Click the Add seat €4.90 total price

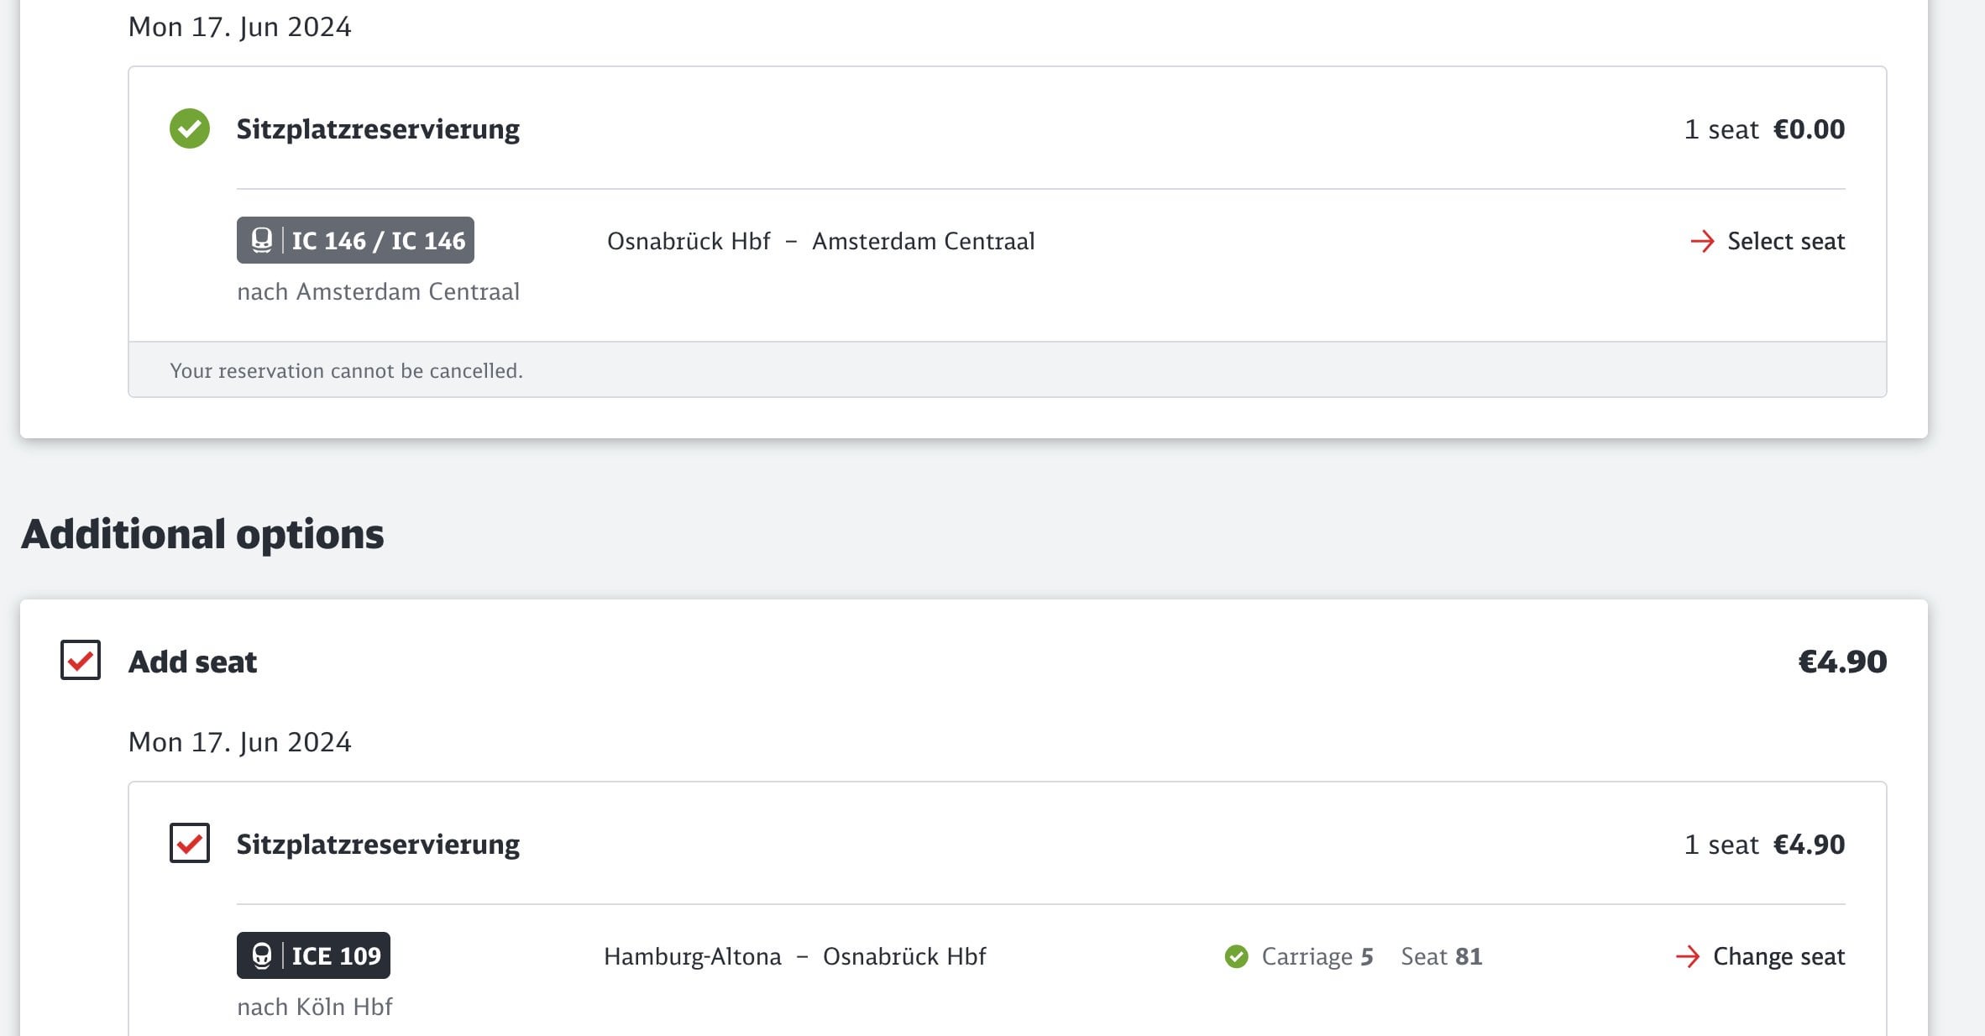click(x=1842, y=662)
